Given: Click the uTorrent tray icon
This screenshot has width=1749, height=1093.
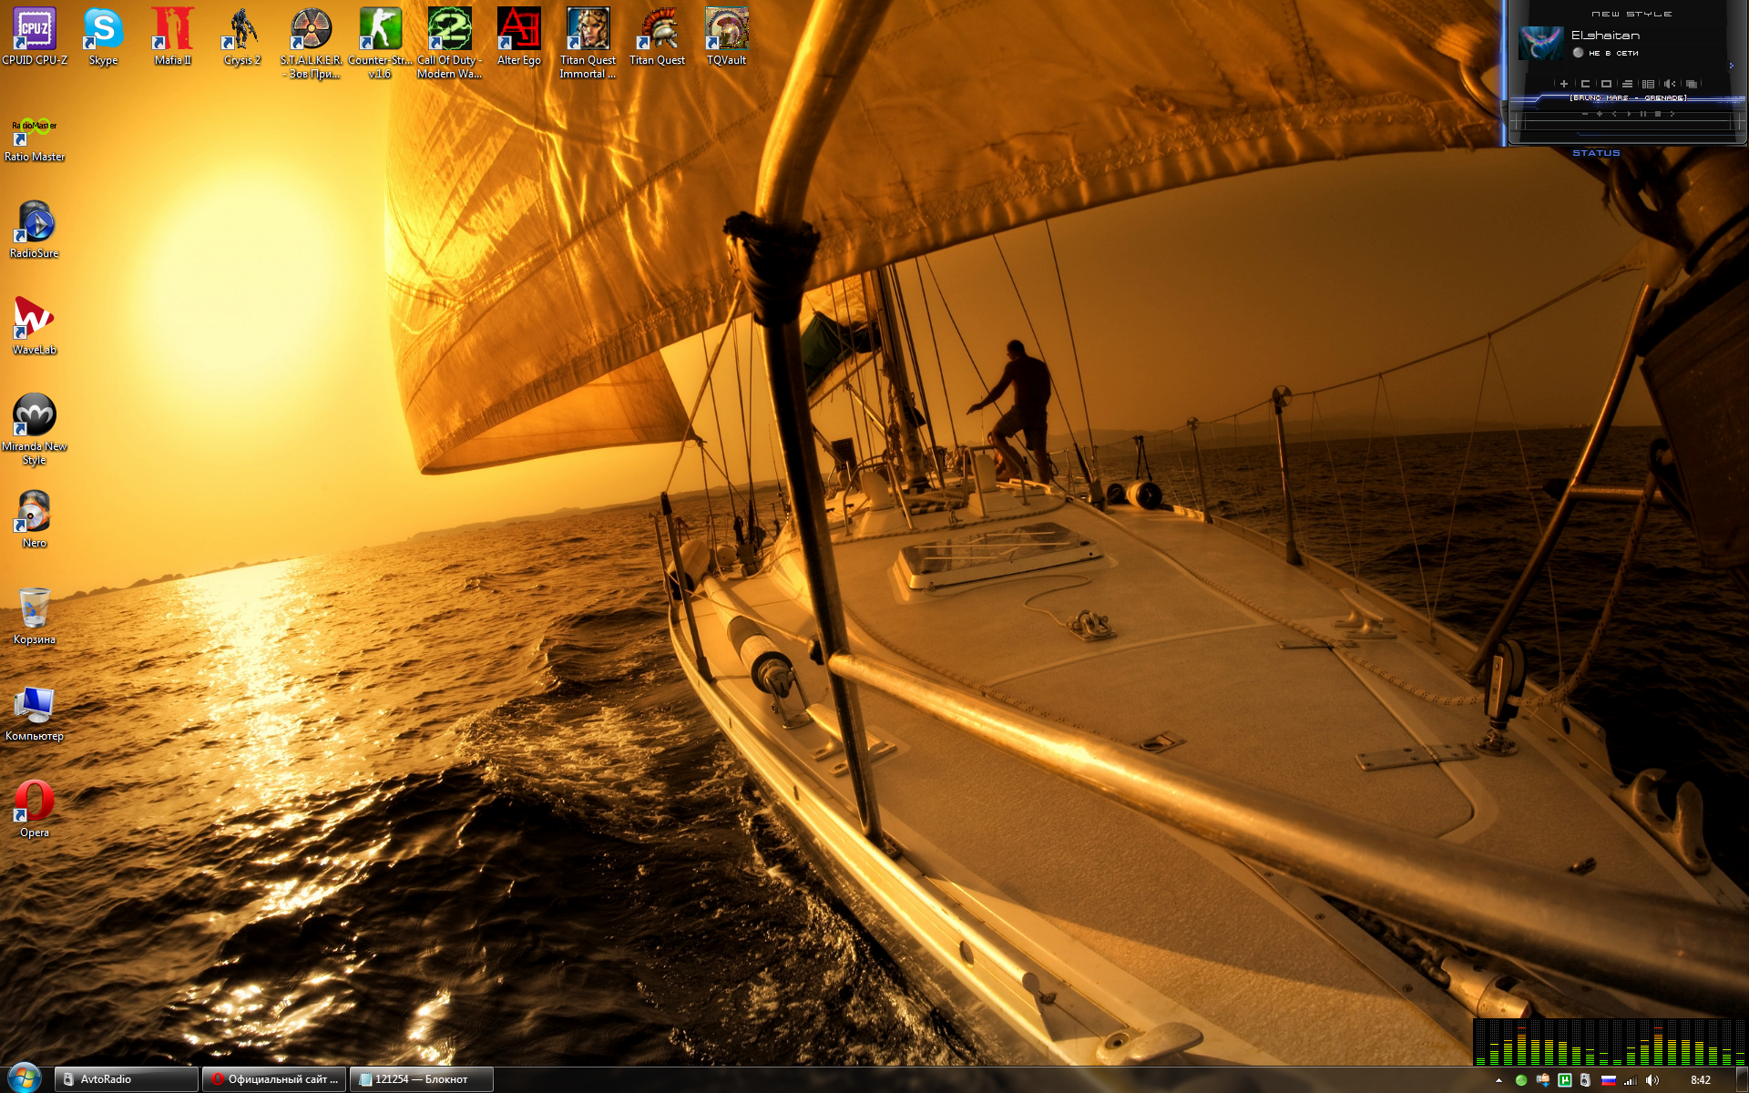Looking at the screenshot, I should click(x=1564, y=1080).
